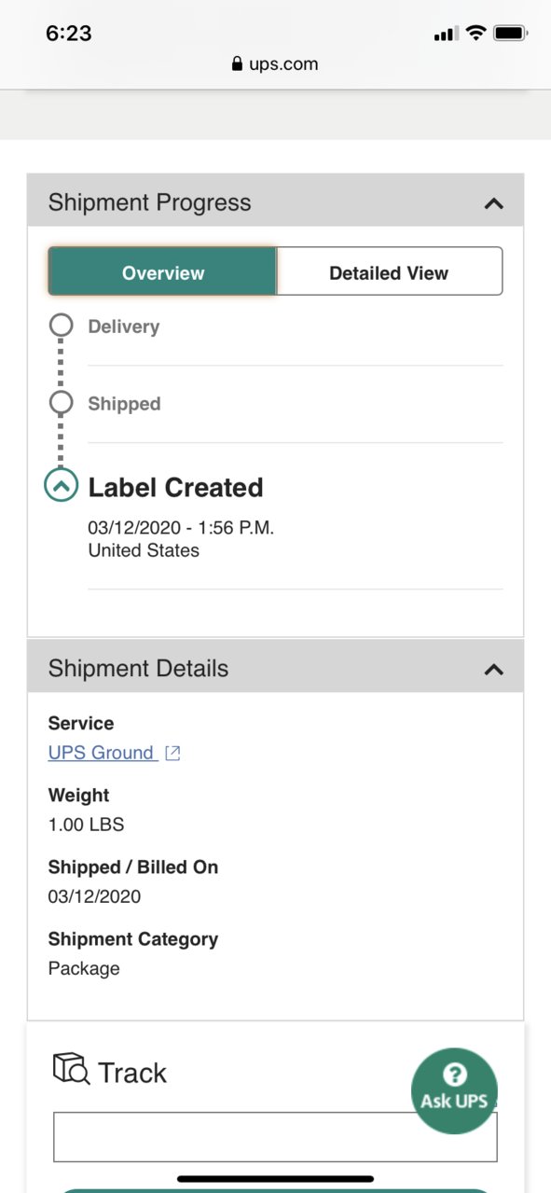Click the question mark icon in Ask UPS
The height and width of the screenshot is (1193, 551).
(455, 1075)
